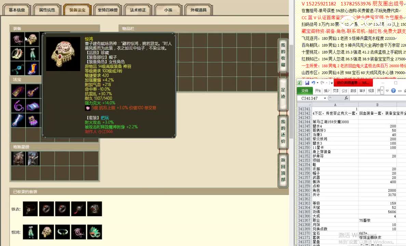Open the Insert Function fx icon
The height and width of the screenshot is (246, 406).
346,98
